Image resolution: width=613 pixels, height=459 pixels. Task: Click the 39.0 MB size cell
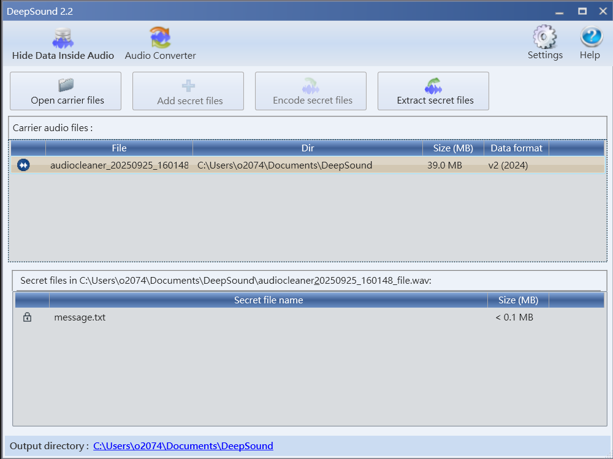(444, 165)
